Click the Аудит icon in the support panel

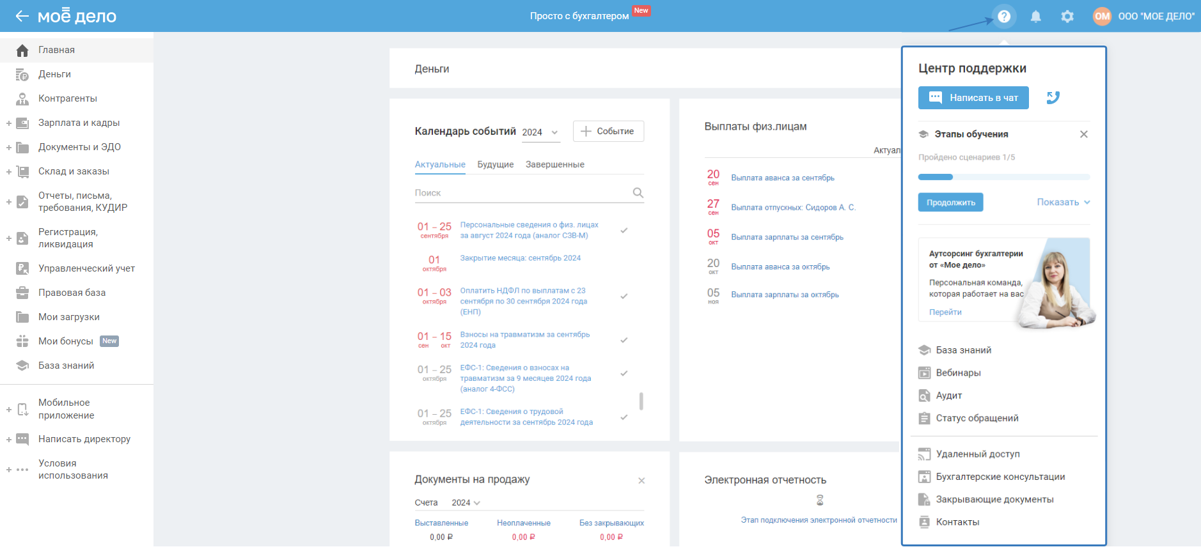924,396
